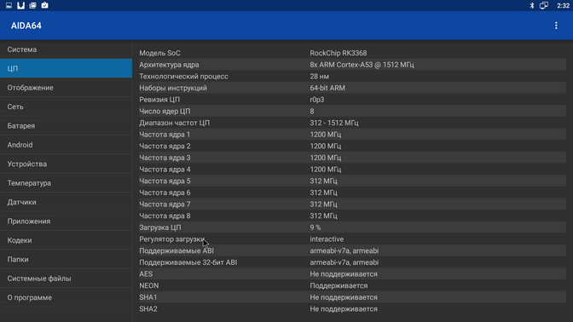Go to the Приложения section
This screenshot has width=573, height=322.
[66, 221]
